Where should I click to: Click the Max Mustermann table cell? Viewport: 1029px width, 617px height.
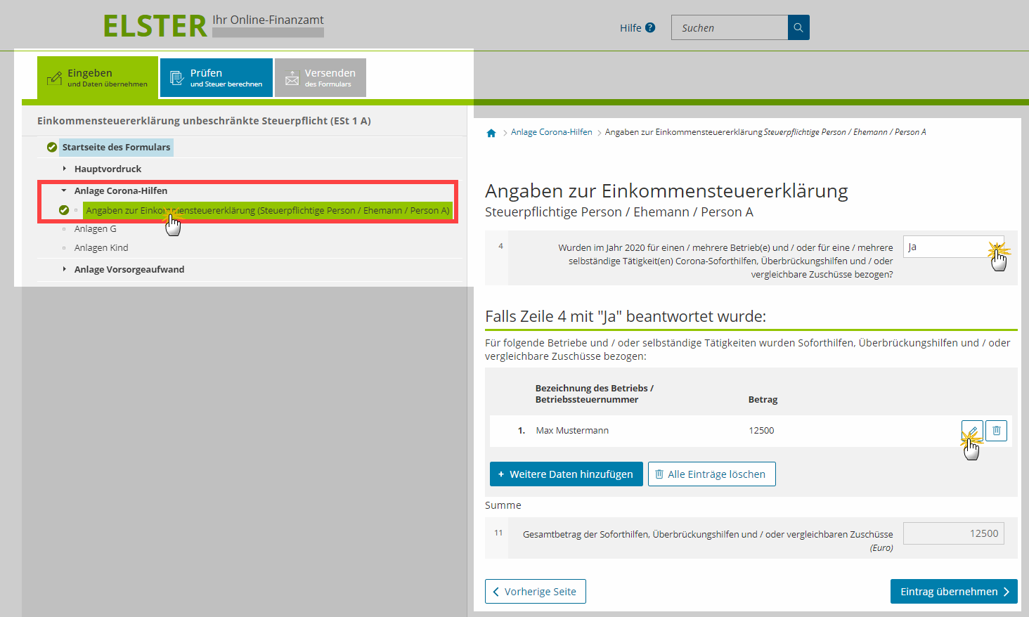tap(572, 431)
